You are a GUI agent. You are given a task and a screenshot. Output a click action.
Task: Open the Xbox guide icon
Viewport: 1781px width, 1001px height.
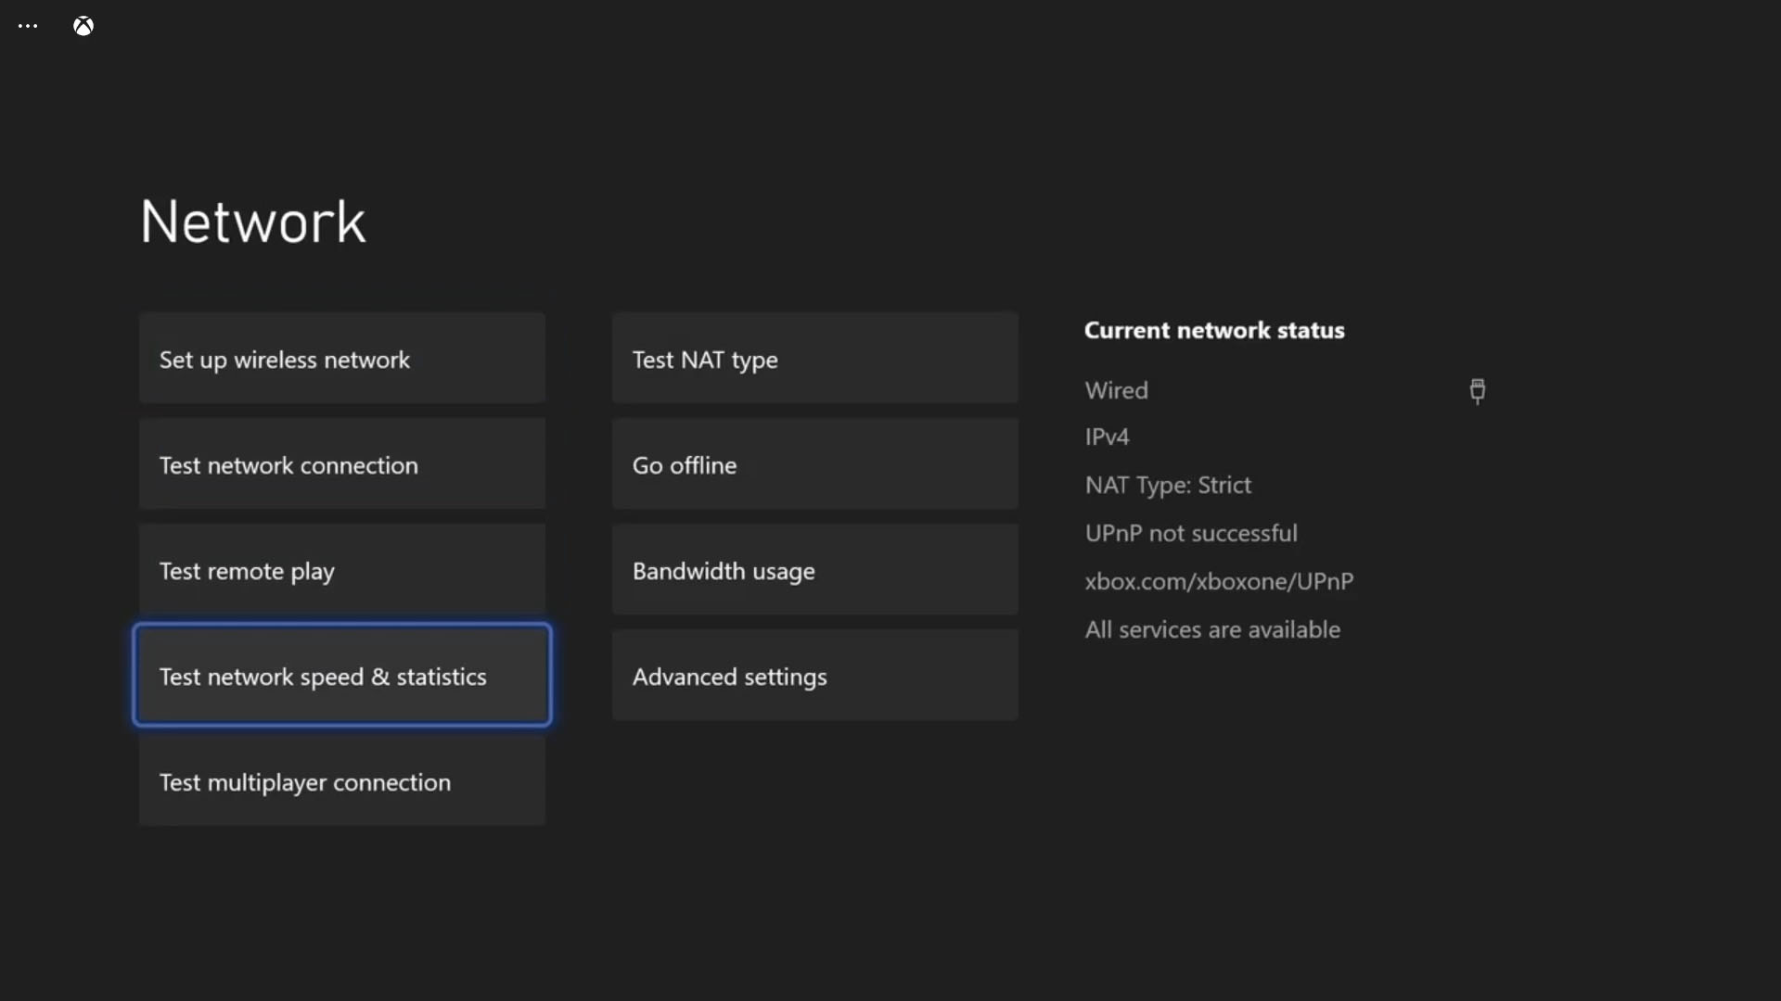pos(83,26)
